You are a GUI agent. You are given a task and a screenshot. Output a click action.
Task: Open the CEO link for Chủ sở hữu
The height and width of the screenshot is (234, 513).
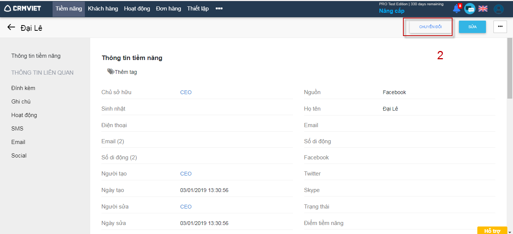(x=186, y=92)
